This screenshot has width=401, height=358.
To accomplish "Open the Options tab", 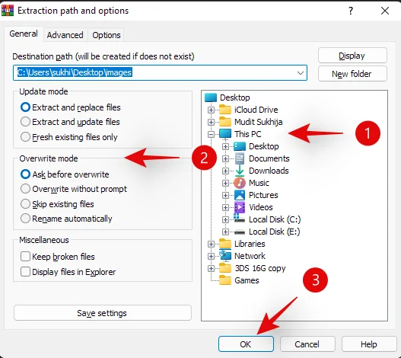I will [x=107, y=35].
